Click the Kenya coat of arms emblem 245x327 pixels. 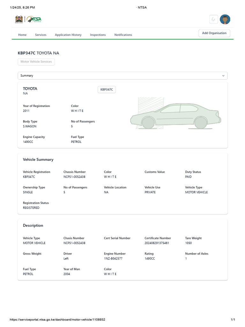19,19
